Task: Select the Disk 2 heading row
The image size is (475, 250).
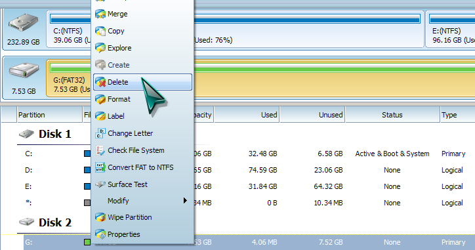Action: point(54,222)
